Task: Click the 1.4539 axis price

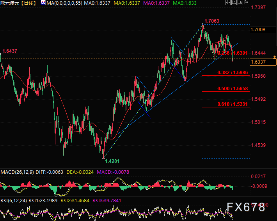Action: pyautogui.click(x=258, y=145)
